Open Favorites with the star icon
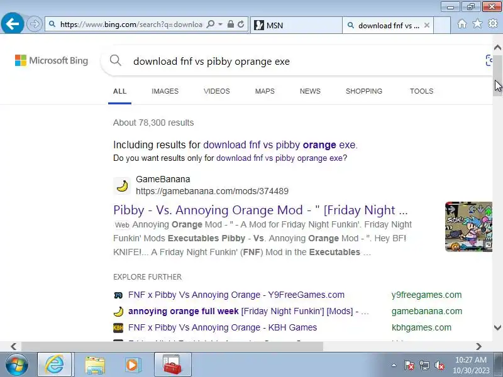The height and width of the screenshot is (377, 503). coord(477,24)
